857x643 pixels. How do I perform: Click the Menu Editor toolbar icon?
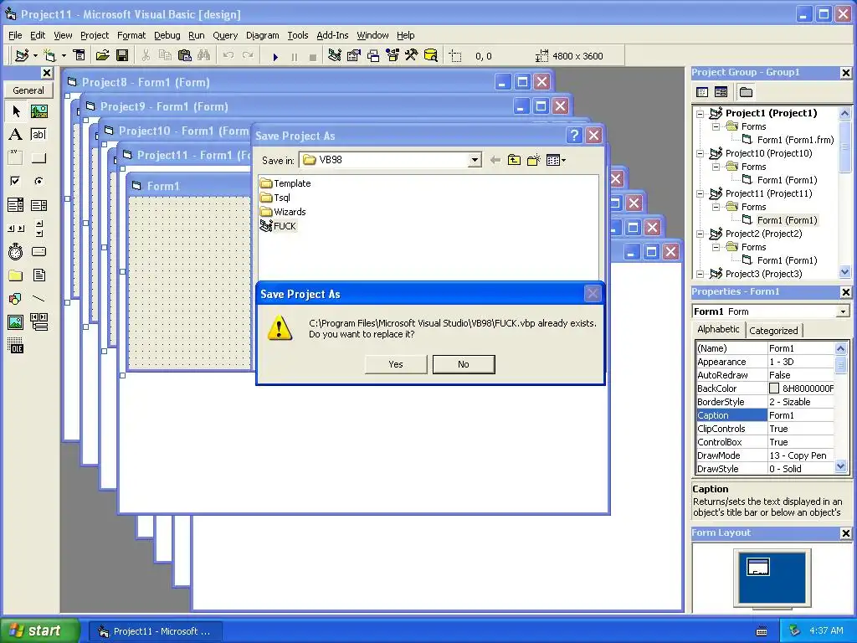[x=80, y=55]
